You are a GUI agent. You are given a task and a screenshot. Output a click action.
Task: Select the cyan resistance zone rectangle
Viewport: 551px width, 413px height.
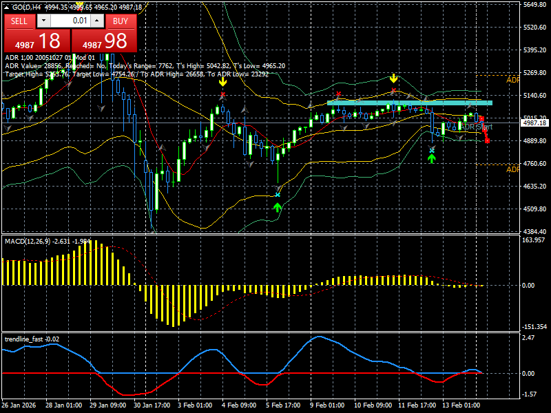[x=410, y=103]
